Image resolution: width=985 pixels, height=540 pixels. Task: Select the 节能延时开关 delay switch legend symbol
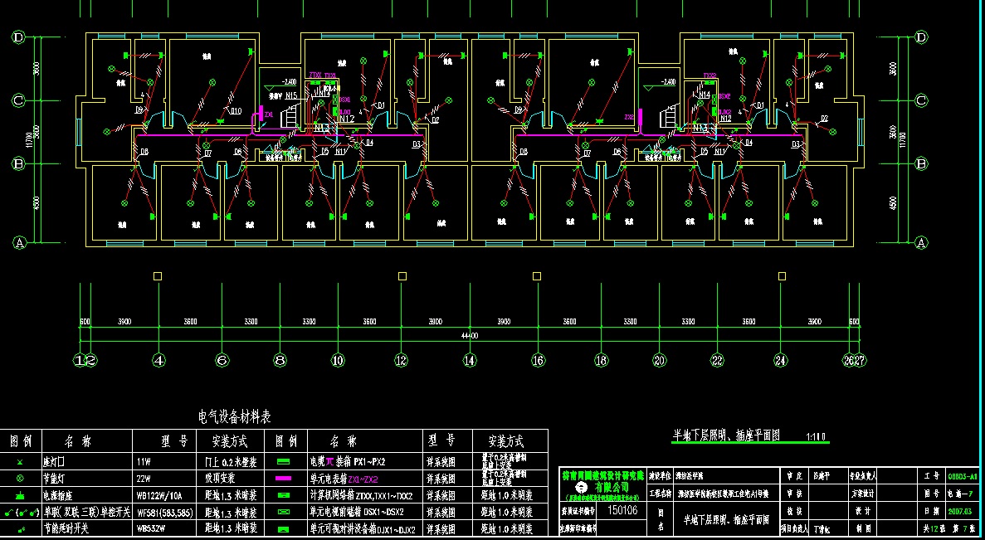[x=20, y=528]
